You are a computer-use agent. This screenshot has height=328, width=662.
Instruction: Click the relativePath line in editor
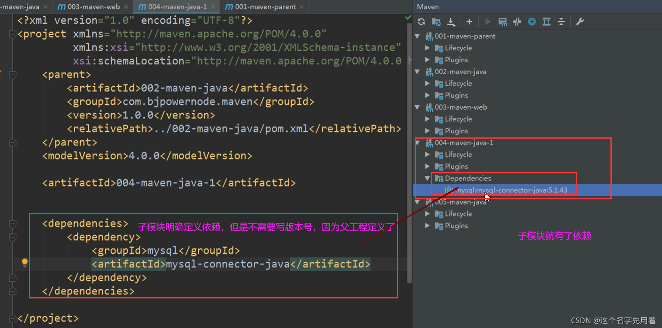[x=234, y=129]
